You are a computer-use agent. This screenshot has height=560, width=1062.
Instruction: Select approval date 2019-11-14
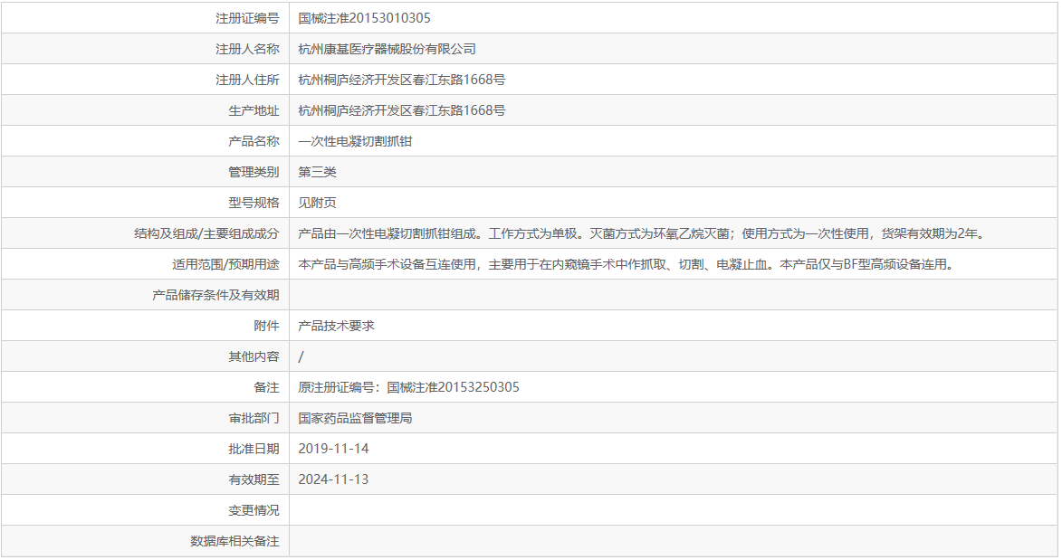pos(333,449)
